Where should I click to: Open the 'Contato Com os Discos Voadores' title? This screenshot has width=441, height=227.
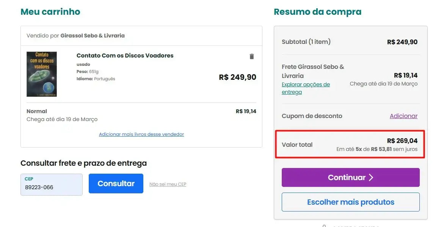pyautogui.click(x=125, y=56)
